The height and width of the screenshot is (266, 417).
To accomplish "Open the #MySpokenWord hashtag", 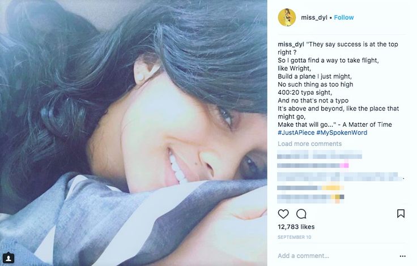I will pyautogui.click(x=342, y=132).
